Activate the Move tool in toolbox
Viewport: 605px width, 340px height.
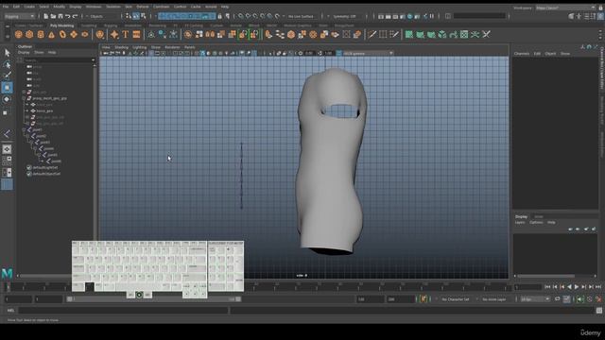click(7, 88)
